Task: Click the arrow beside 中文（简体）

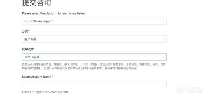Action: pos(163,57)
